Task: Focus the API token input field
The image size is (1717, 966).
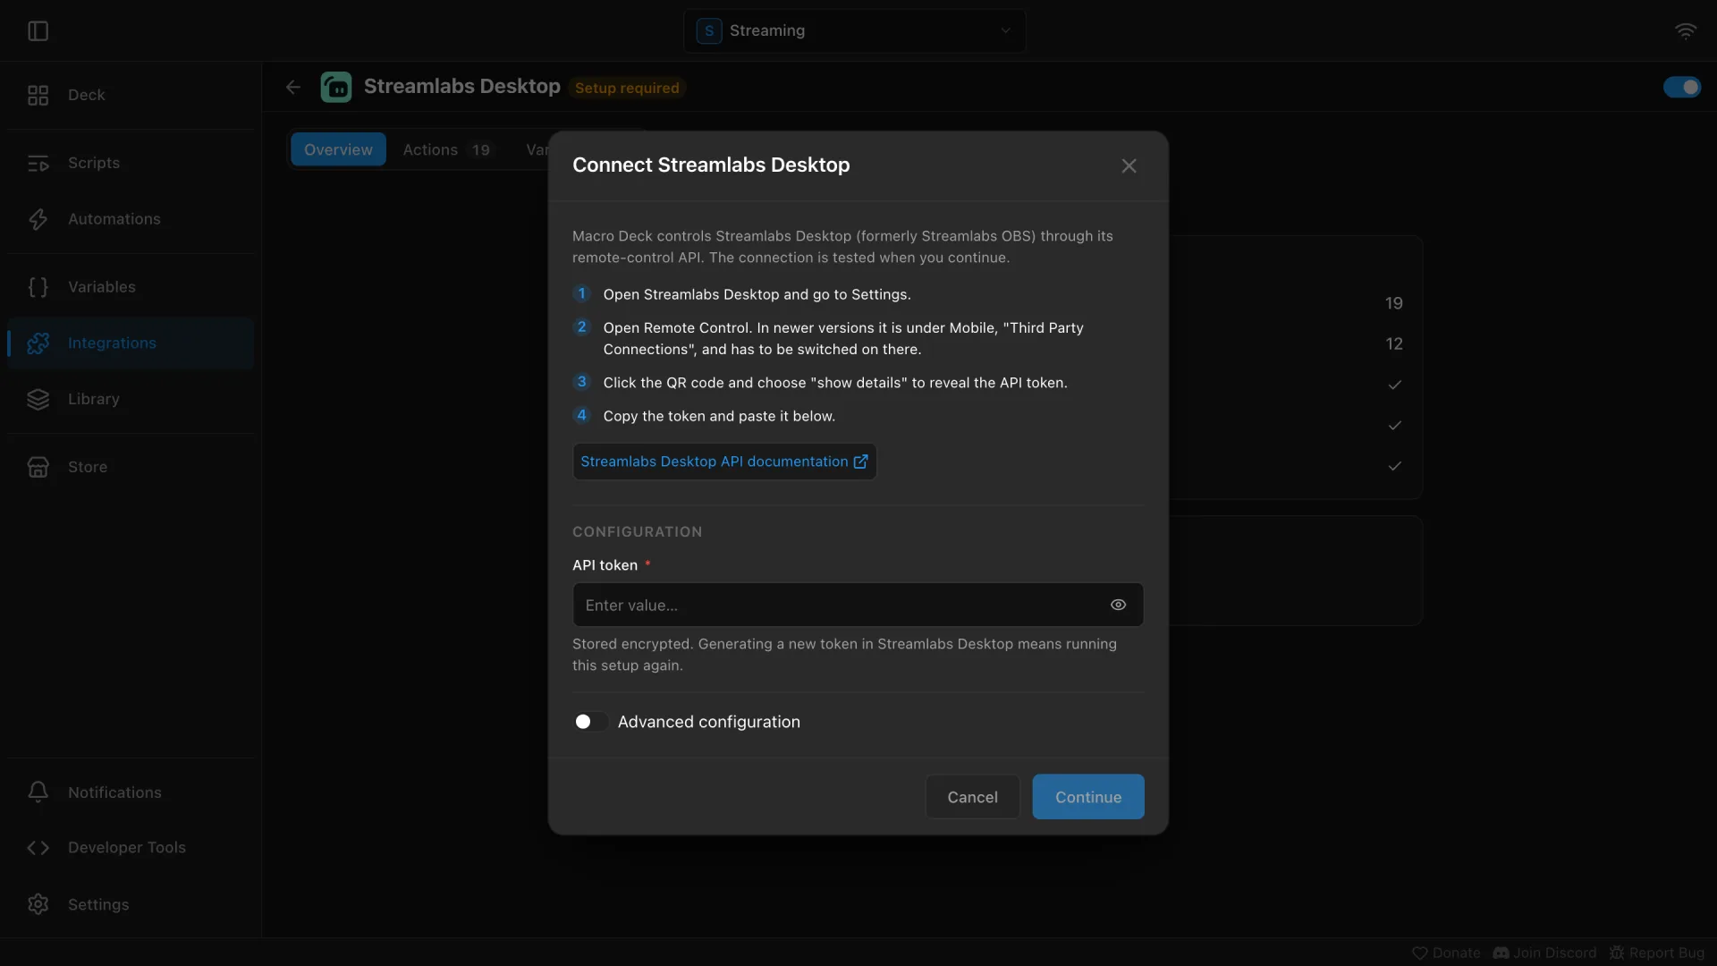Action: 858,605
